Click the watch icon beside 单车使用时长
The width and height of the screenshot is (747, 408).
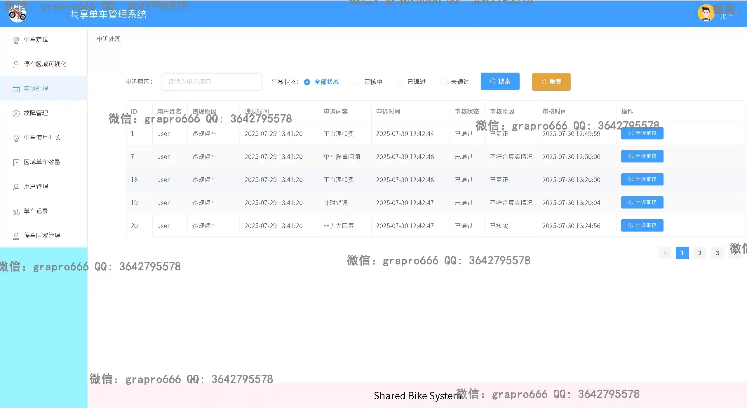click(16, 138)
